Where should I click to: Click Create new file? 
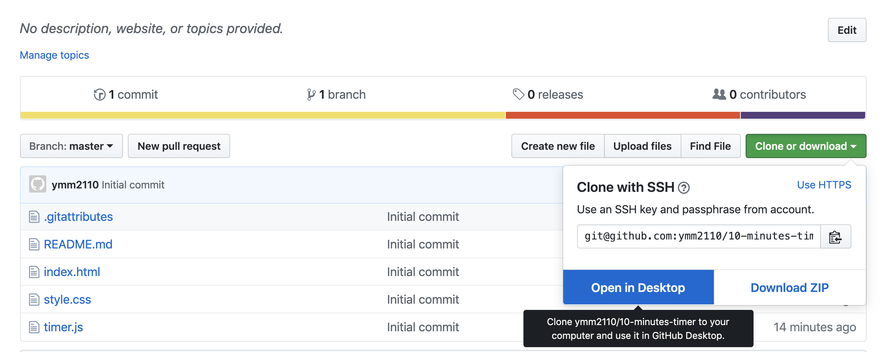click(558, 146)
